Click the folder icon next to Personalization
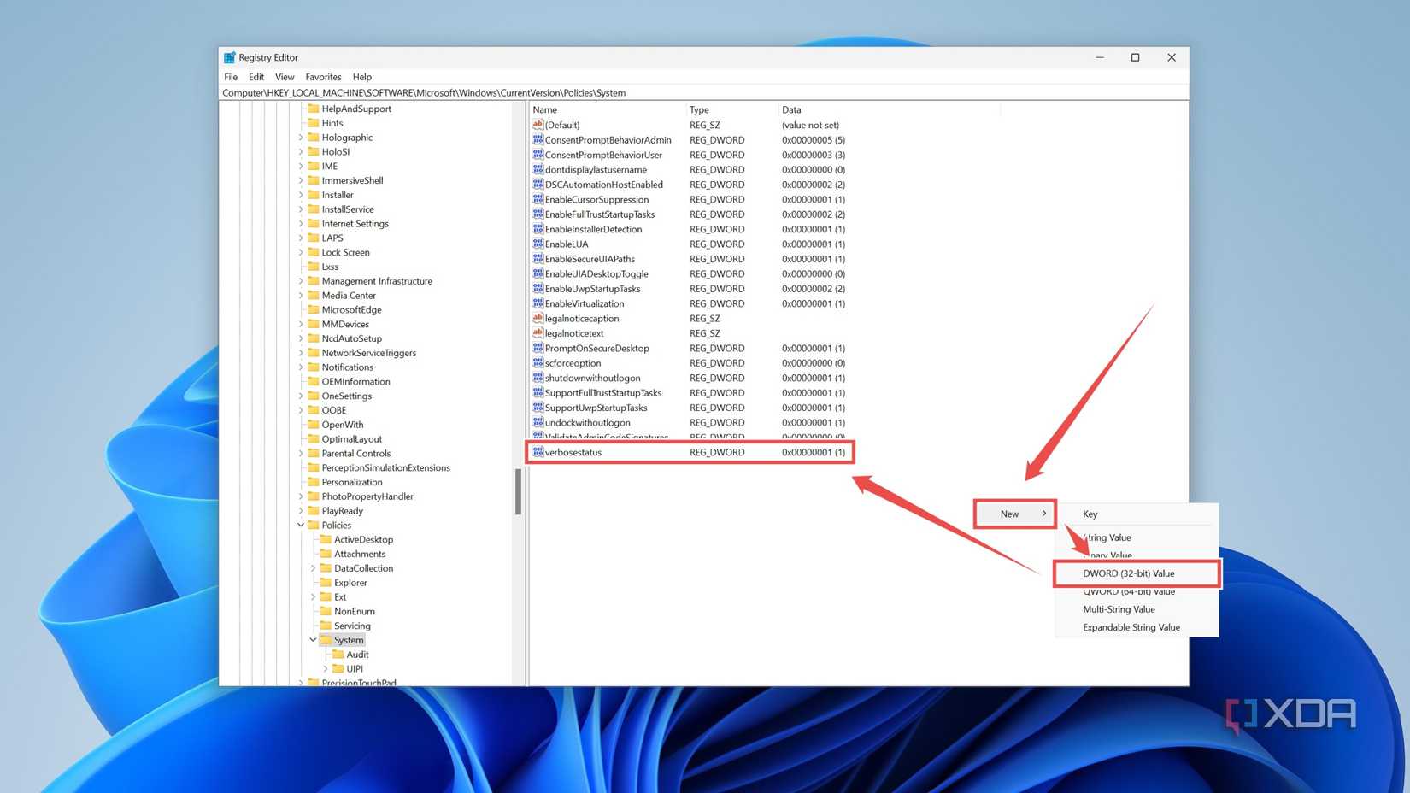 (314, 482)
